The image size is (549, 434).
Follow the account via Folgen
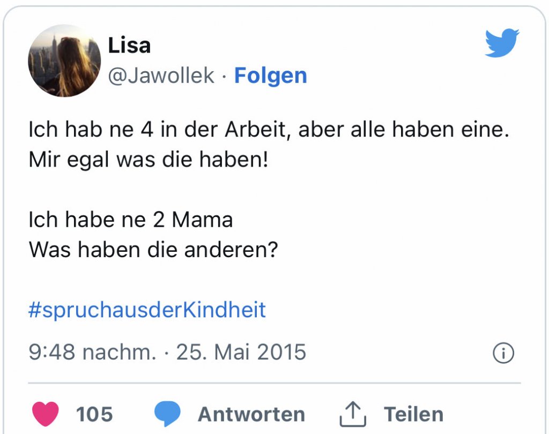pos(271,76)
